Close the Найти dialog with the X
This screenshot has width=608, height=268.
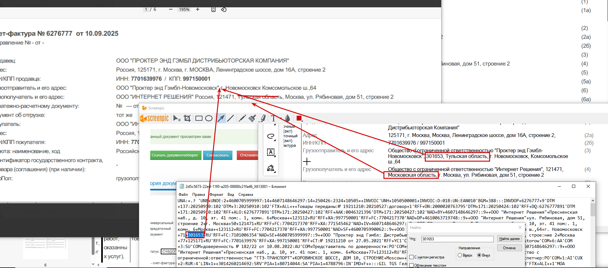(x=520, y=227)
